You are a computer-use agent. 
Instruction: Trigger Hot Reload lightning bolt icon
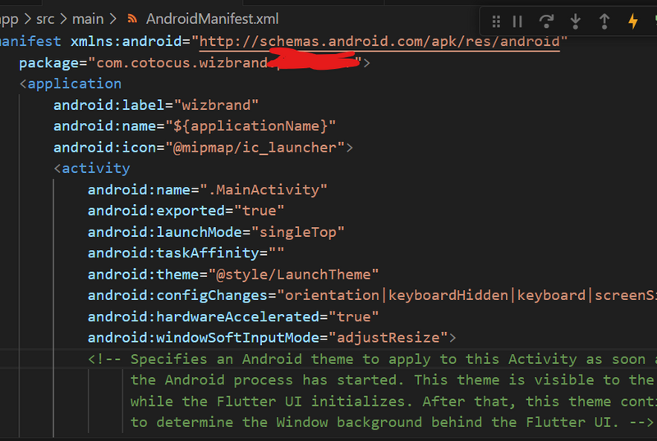point(632,21)
